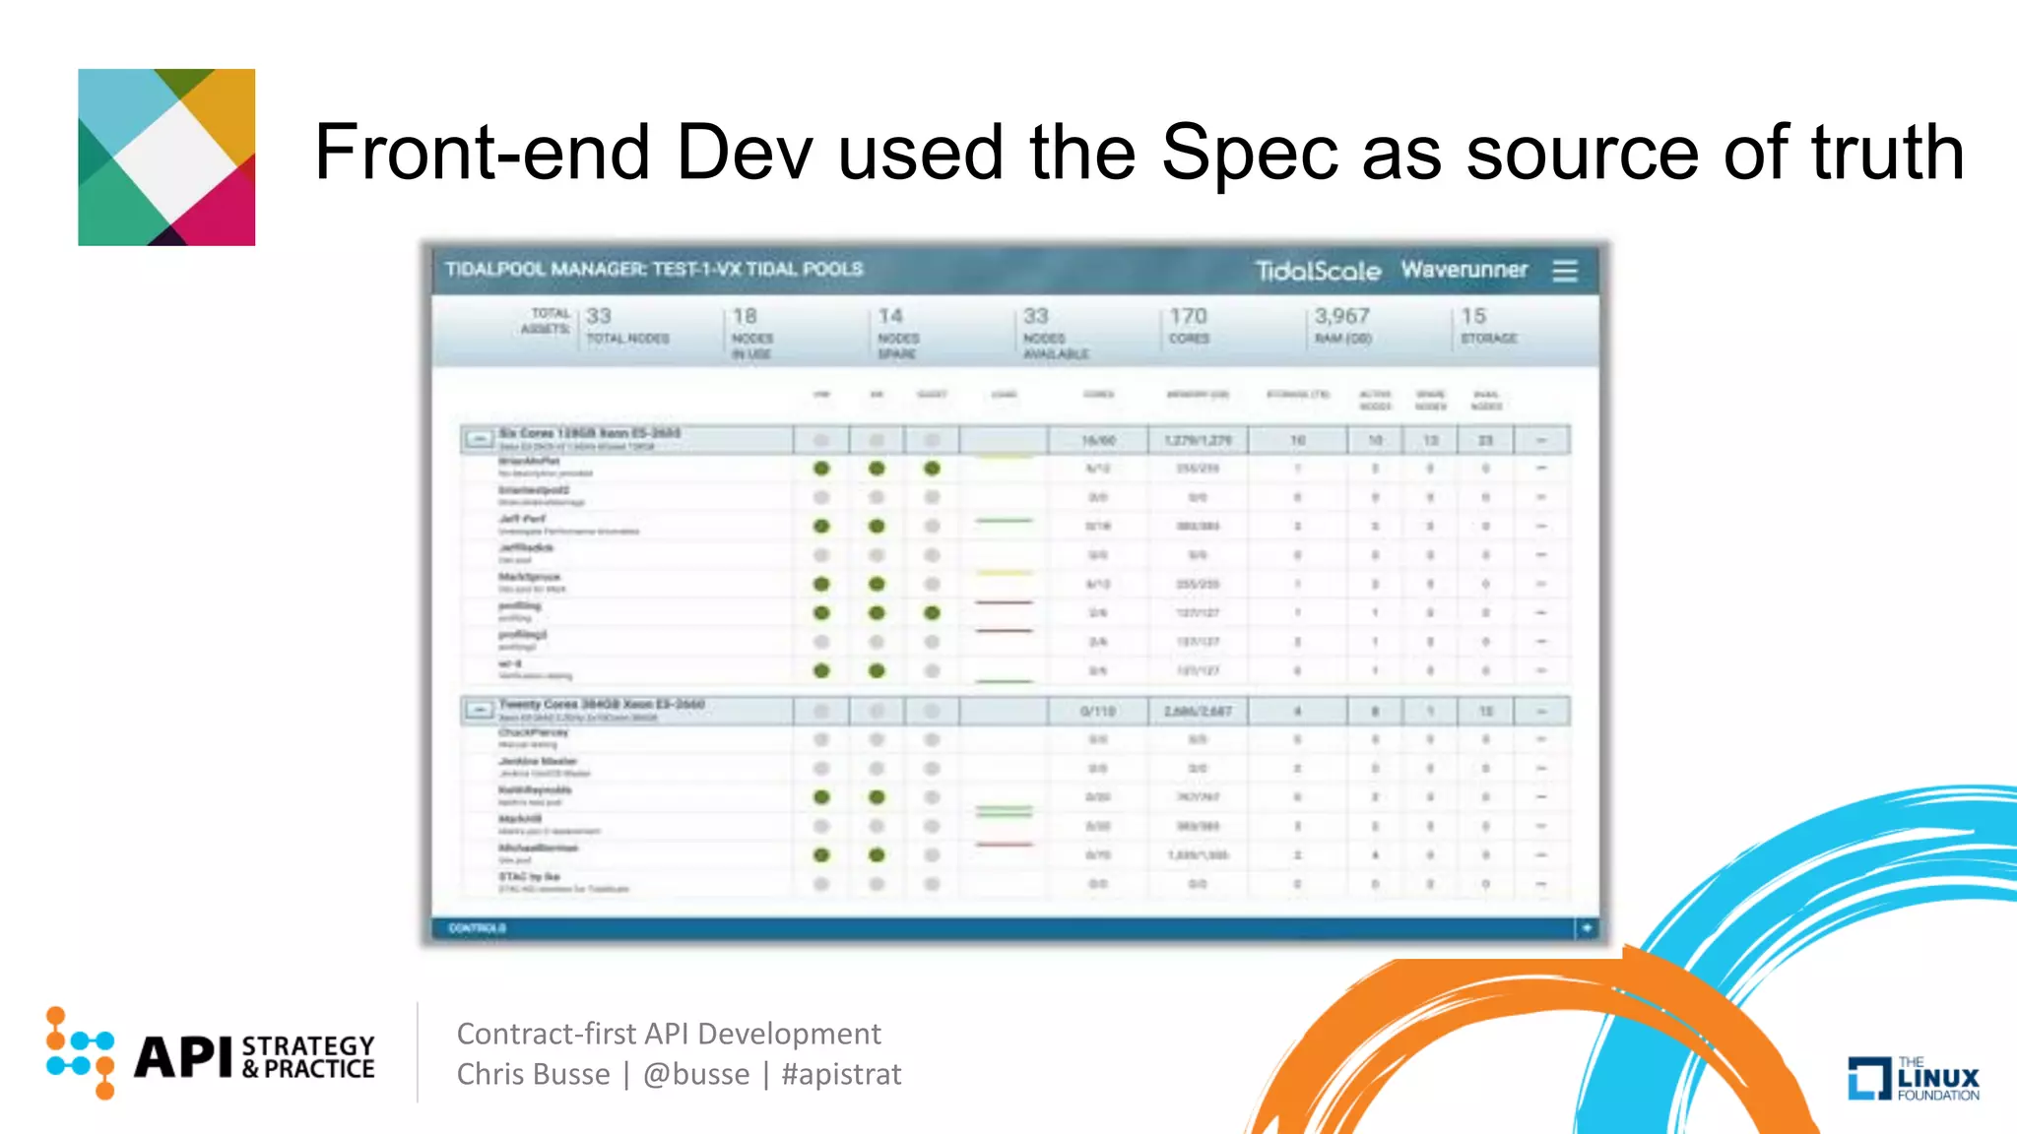Click the TidalScale logo in the header
The width and height of the screenshot is (2017, 1134).
point(1317,271)
